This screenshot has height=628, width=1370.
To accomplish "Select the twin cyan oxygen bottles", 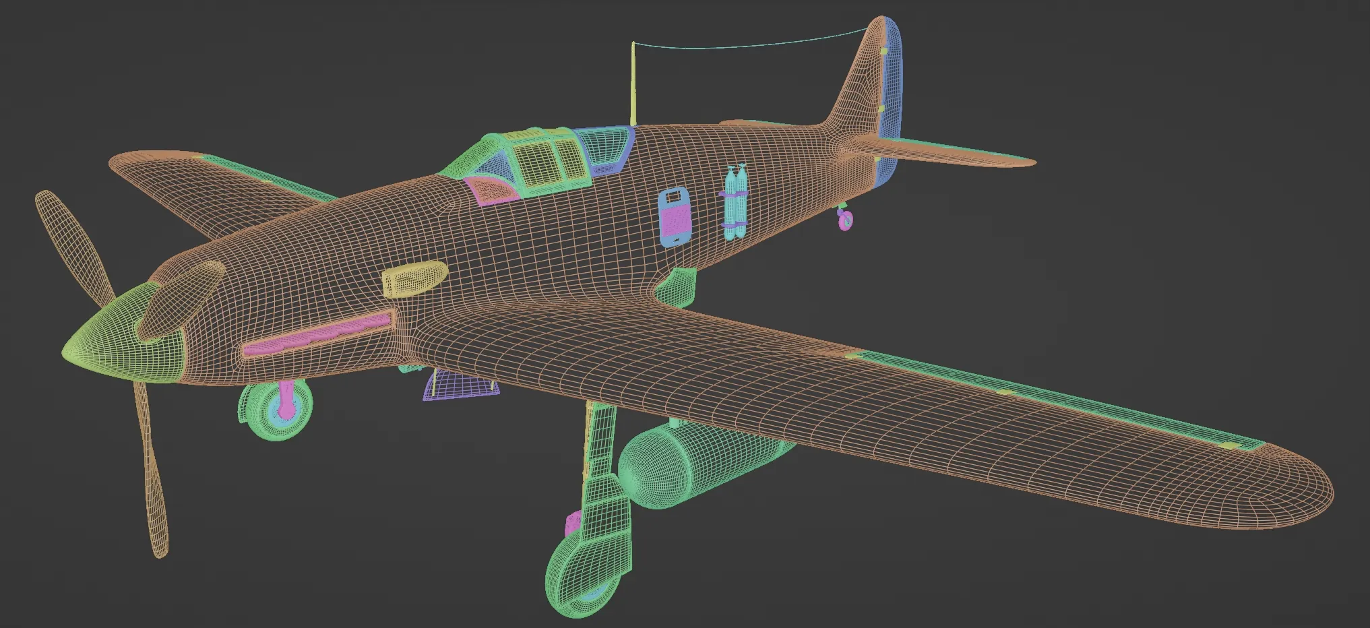I will [x=735, y=202].
